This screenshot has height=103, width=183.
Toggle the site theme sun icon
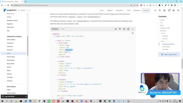coord(155,10)
